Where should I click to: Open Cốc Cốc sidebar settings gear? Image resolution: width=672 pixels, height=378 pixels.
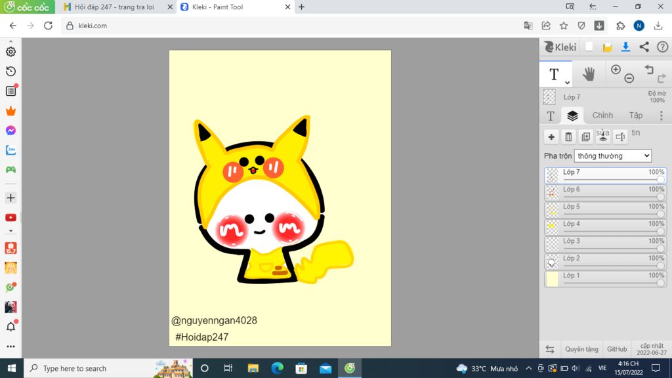point(10,51)
